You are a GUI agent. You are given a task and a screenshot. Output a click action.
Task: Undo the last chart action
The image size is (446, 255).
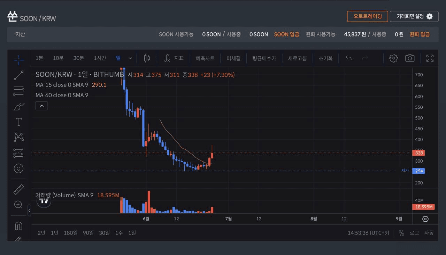pyautogui.click(x=348, y=58)
